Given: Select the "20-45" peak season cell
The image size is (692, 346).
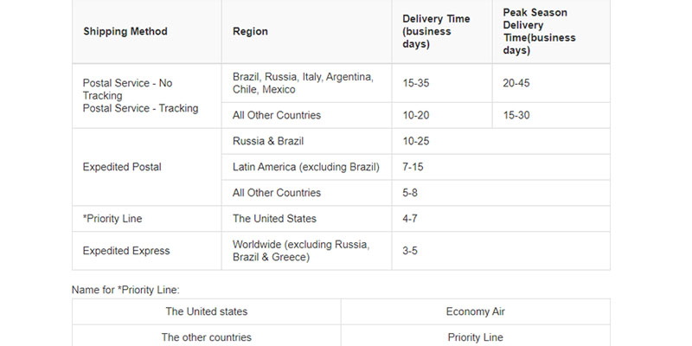Looking at the screenshot, I should point(518,83).
